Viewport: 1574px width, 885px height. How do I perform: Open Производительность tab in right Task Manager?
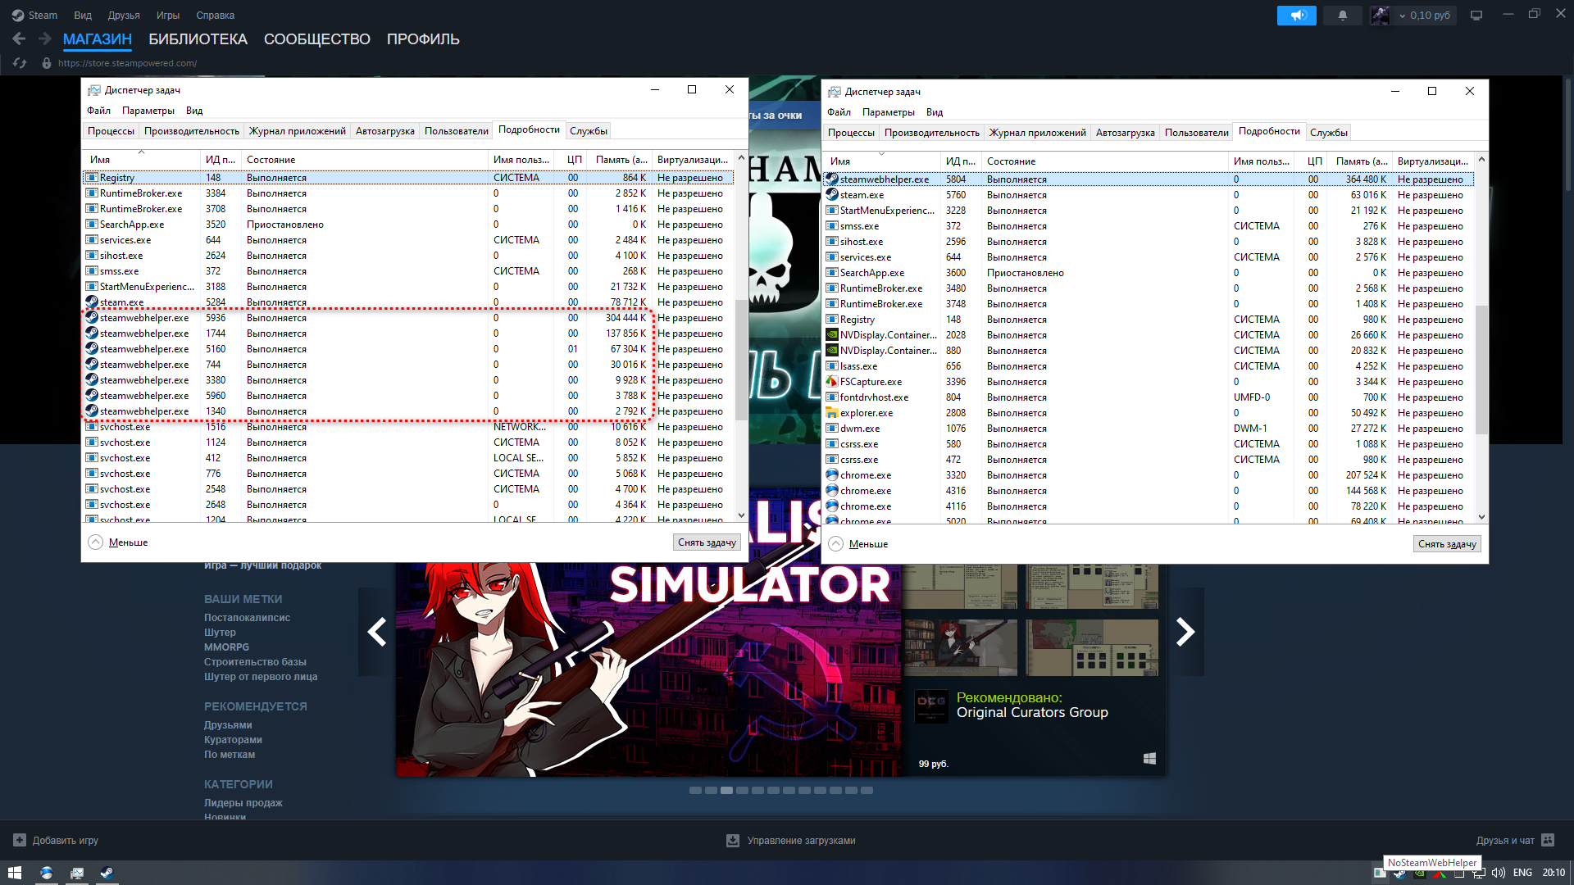click(931, 133)
